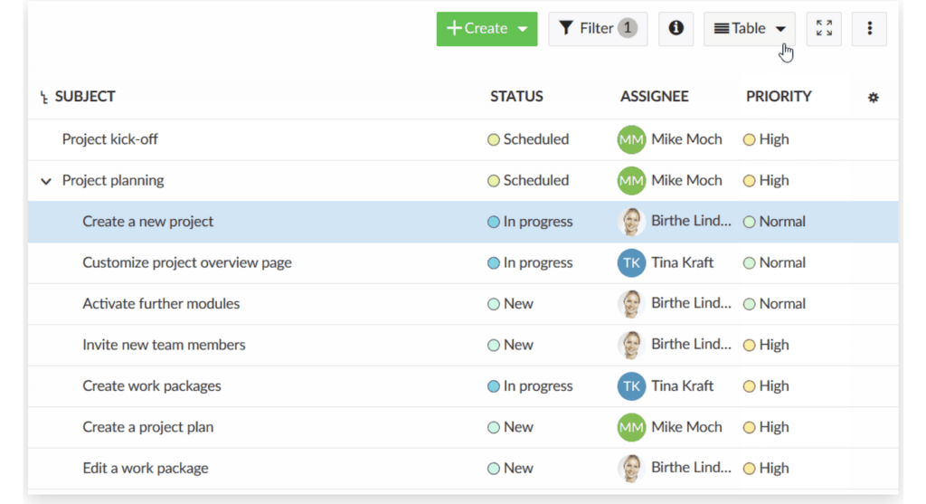The image size is (926, 504).
Task: Click High priority of Project kick-off
Action: coord(766,139)
